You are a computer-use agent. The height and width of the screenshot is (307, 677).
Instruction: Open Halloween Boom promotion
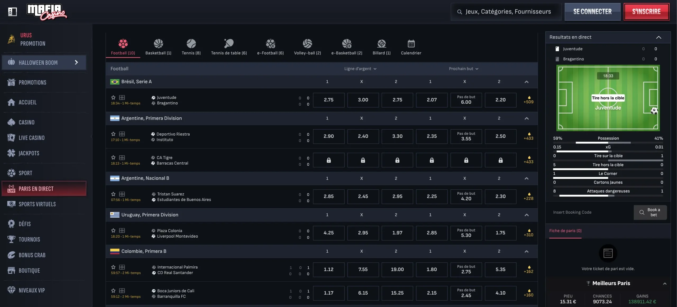[44, 63]
